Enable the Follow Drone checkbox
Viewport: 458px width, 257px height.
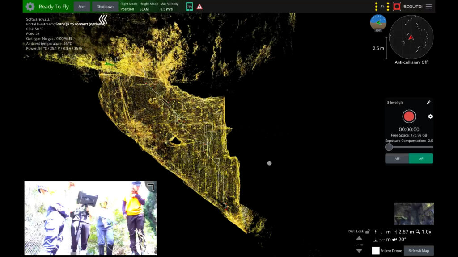(376, 251)
